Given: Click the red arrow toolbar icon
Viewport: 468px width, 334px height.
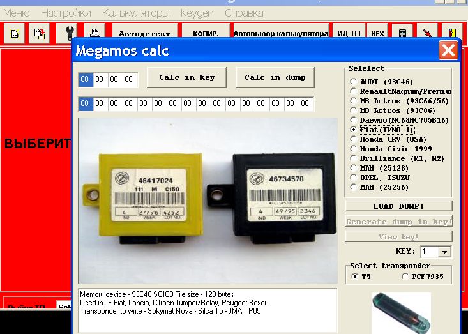Looking at the screenshot, I should click(426, 31).
